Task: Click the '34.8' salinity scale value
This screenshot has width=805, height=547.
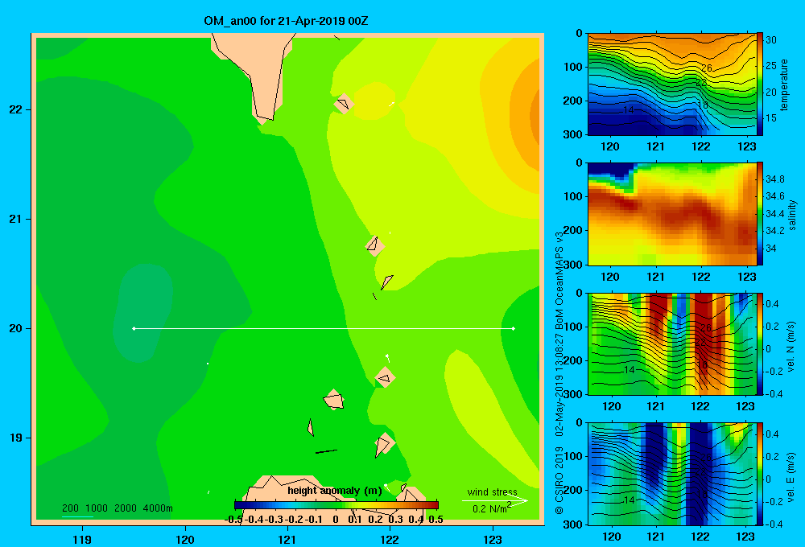Action: 775,179
